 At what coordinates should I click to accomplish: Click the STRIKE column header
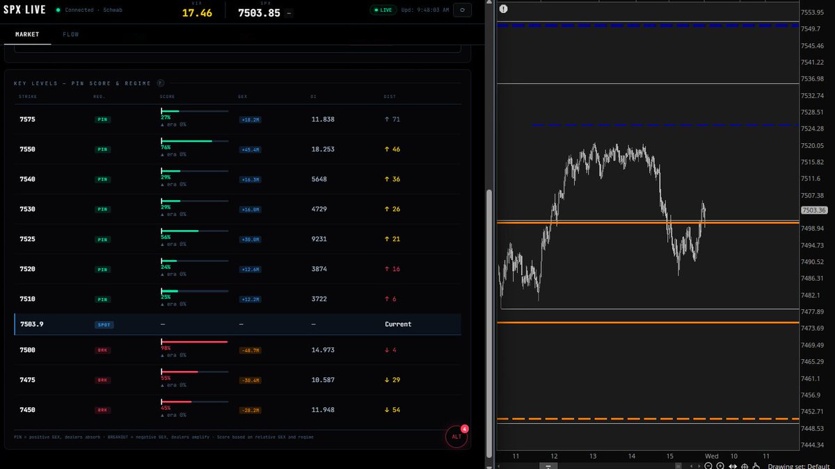(x=28, y=97)
